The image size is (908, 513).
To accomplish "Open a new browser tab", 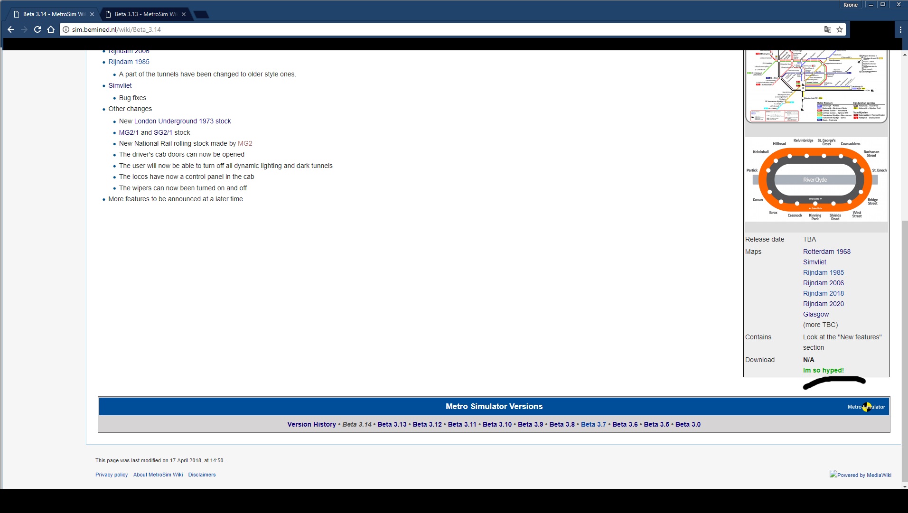I will pos(201,15).
